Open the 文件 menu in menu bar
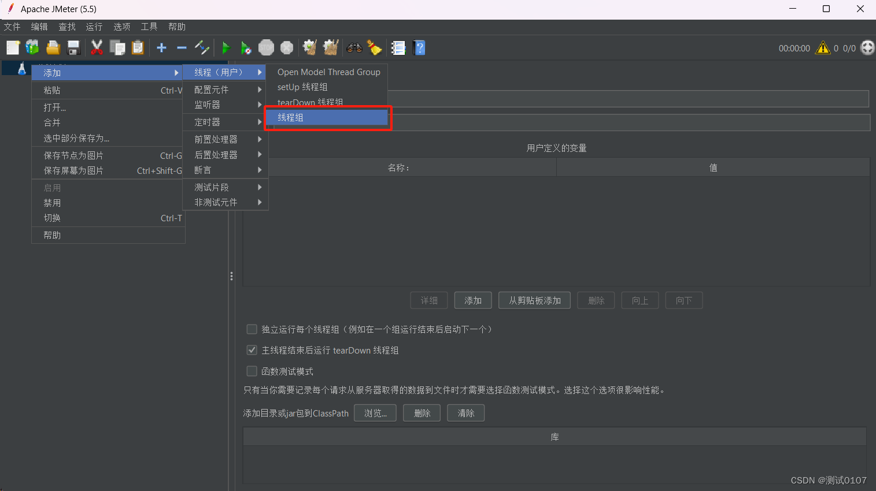Screen dimensions: 876x491 [x=12, y=27]
